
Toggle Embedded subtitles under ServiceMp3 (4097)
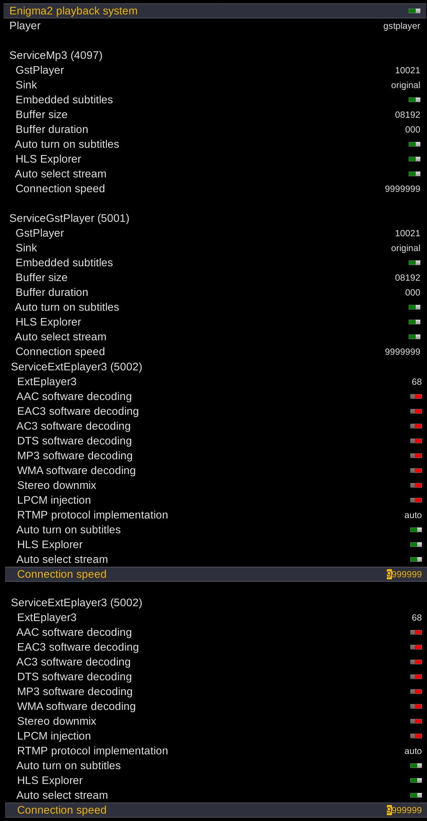pos(414,100)
